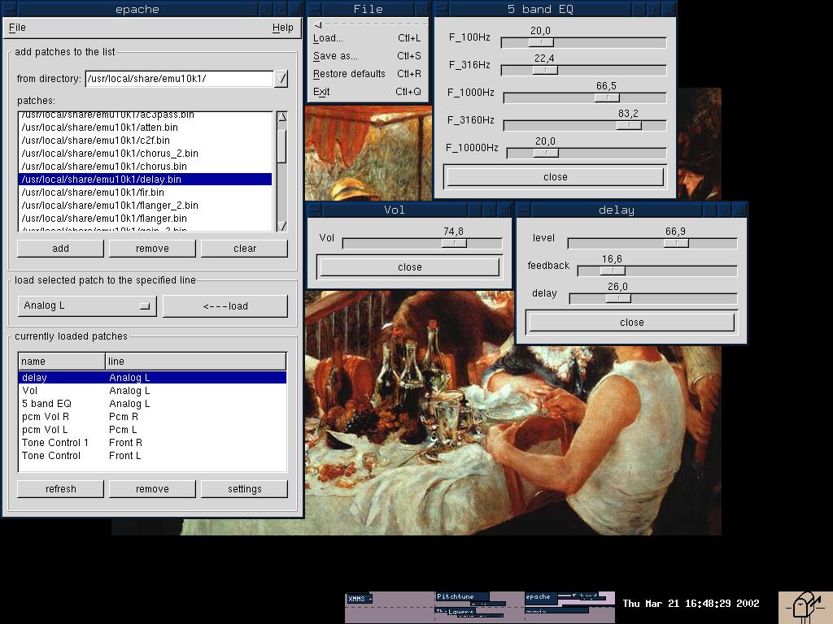This screenshot has width=833, height=624.
Task: Click scroll-down arrow of patches list
Action: coord(281,226)
